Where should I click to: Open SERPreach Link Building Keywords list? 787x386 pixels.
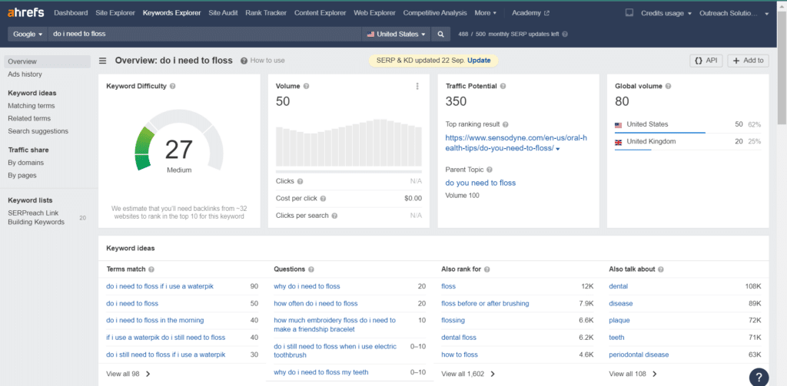(36, 218)
